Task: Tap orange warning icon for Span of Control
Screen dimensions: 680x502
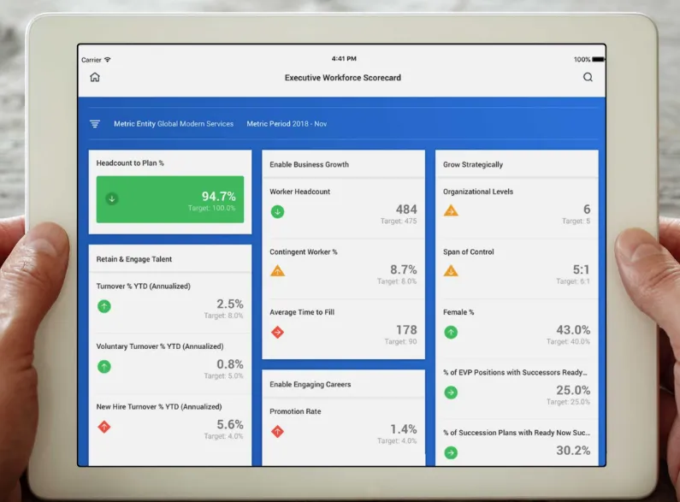Action: [x=451, y=271]
